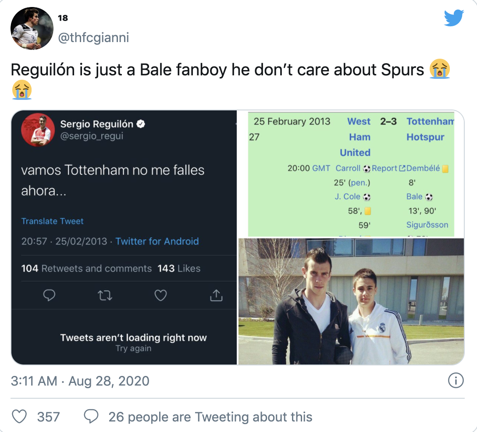477x432 pixels.
Task: Like the tweet with heart icon
Action: (x=19, y=416)
